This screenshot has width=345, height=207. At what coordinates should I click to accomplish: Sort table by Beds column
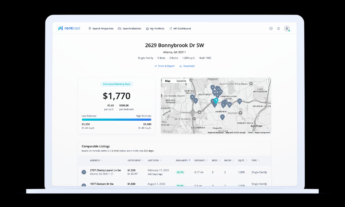(x=216, y=160)
